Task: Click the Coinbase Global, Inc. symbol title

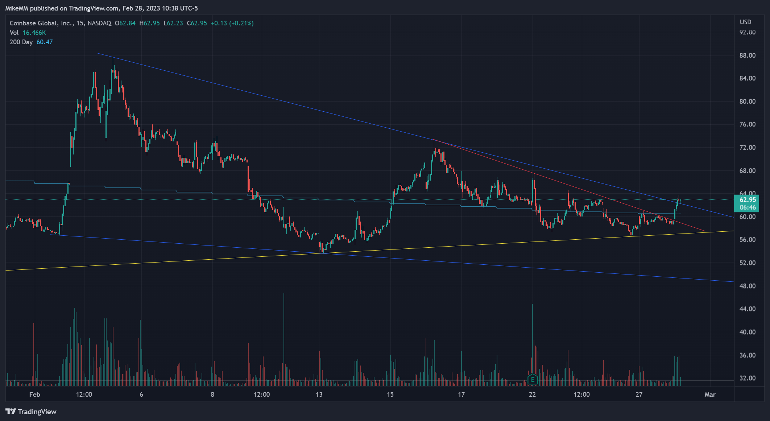Action: point(61,23)
